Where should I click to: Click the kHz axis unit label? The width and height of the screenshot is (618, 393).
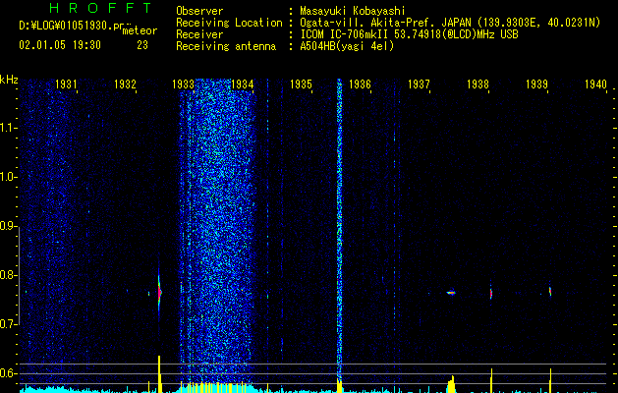(9, 80)
